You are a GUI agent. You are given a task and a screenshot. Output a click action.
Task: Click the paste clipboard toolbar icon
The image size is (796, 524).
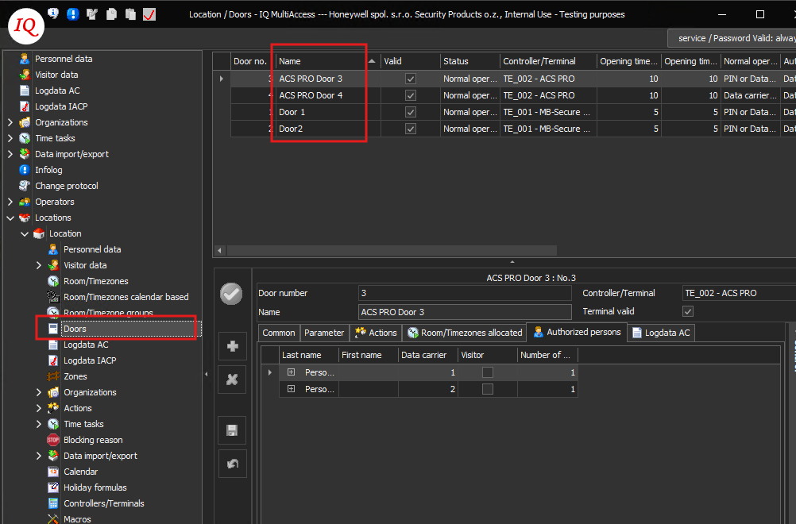click(x=130, y=13)
